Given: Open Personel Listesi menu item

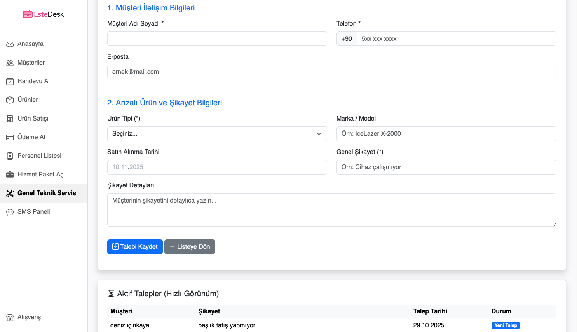Looking at the screenshot, I should point(39,156).
